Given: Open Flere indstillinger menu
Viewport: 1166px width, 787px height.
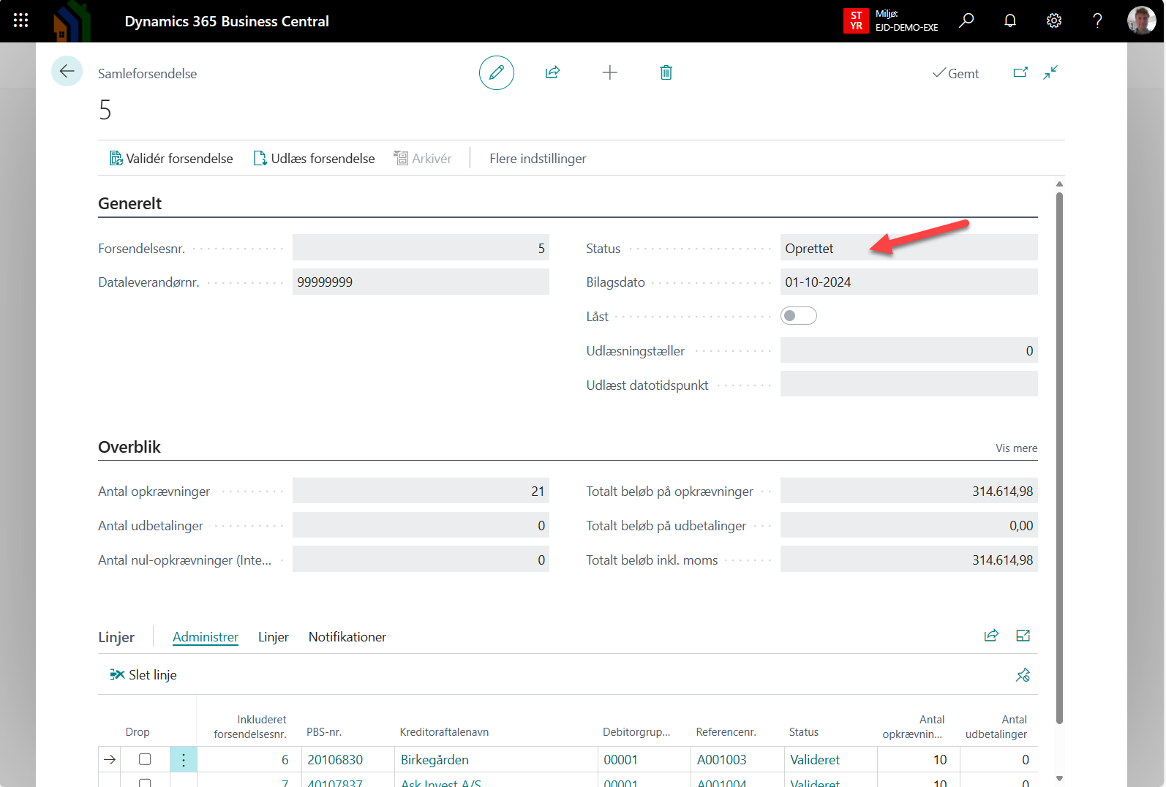Looking at the screenshot, I should coord(538,159).
